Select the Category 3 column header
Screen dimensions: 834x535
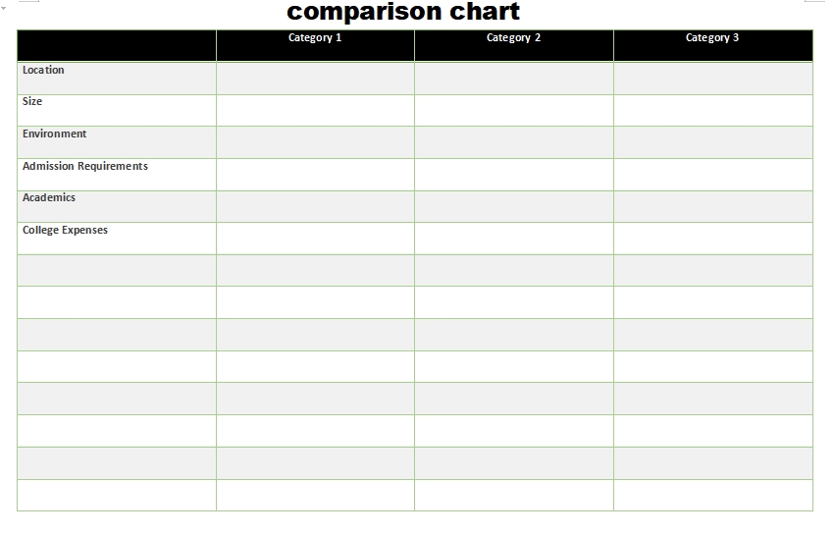click(x=712, y=38)
